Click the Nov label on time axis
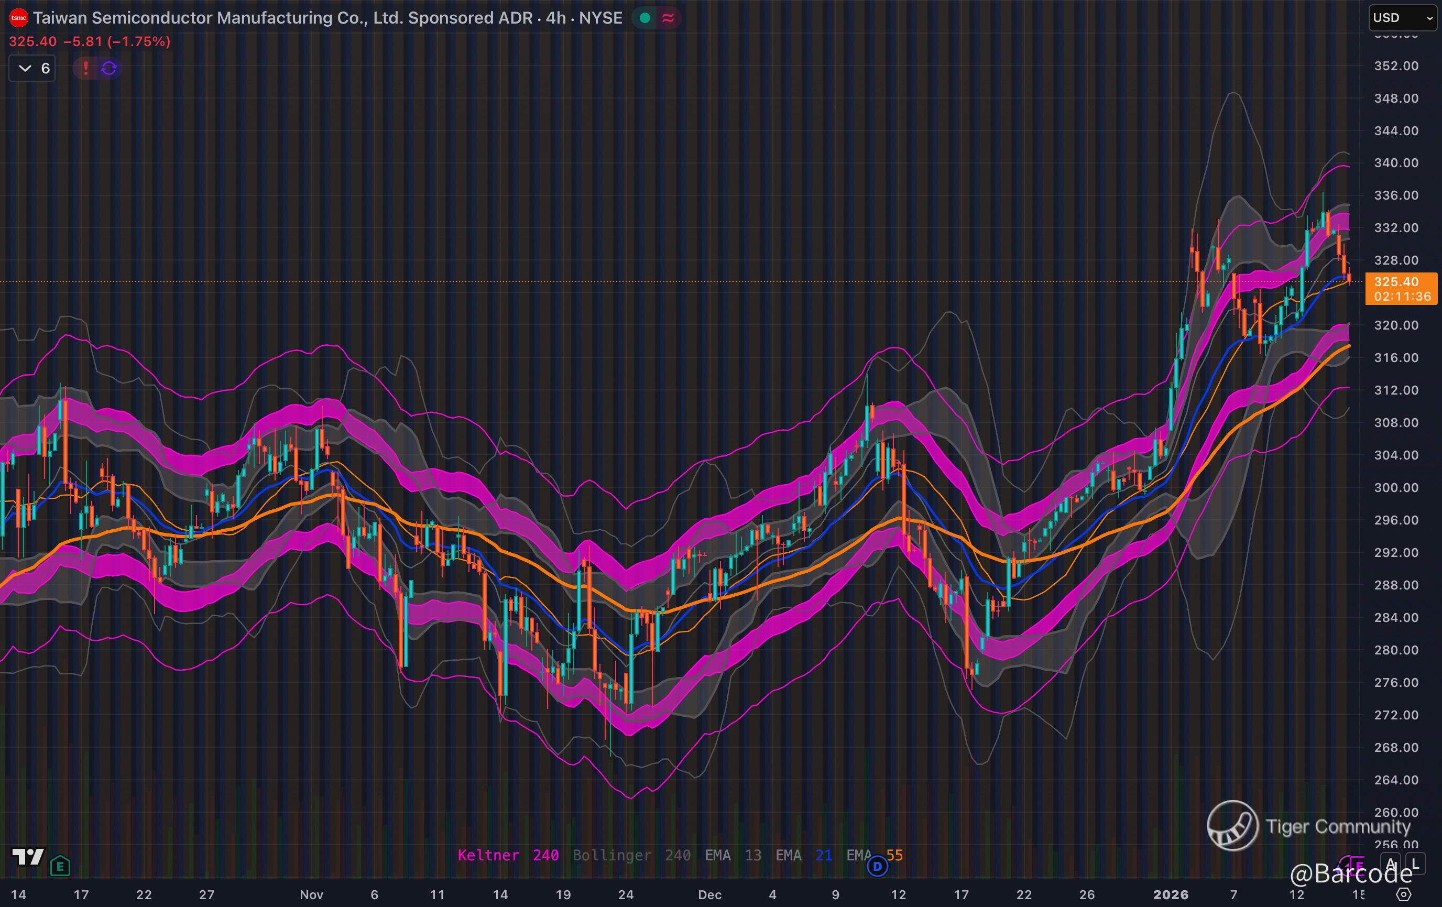The width and height of the screenshot is (1442, 907). [311, 894]
